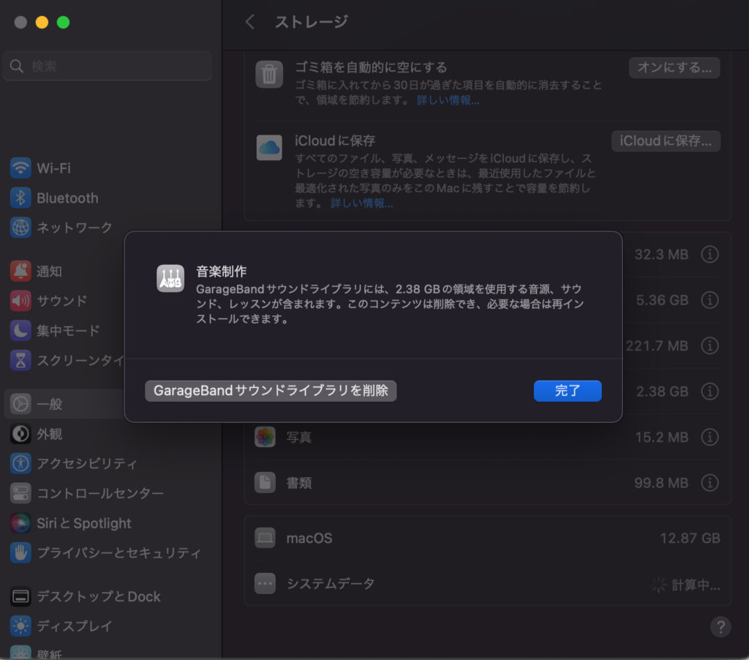This screenshot has width=749, height=660.
Task: Show info for 書類 99.8 MB row
Action: (710, 483)
